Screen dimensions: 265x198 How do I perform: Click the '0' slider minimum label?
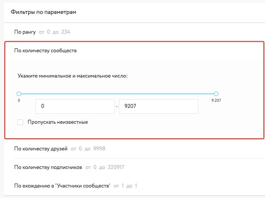click(x=19, y=101)
